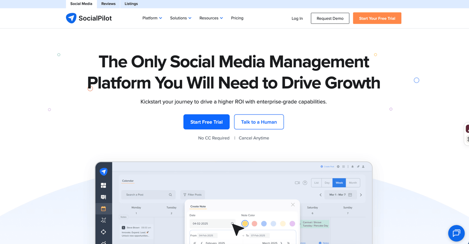Click the calendar icon next to Mar 1 - Mar 7
469x244 pixels.
pos(350,195)
